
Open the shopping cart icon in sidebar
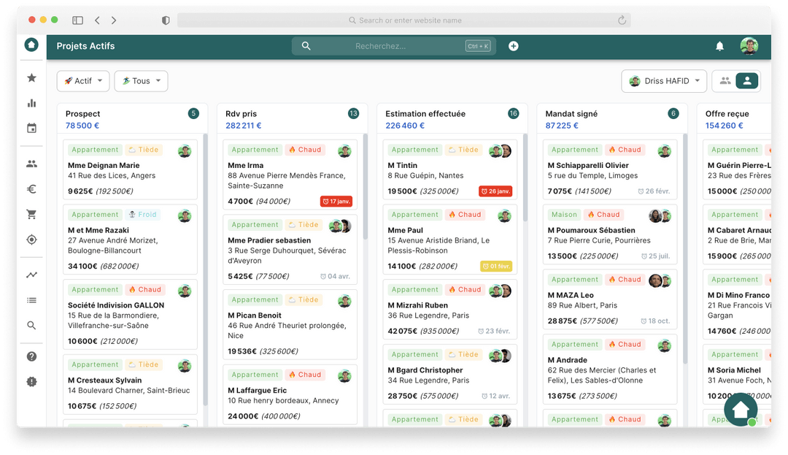pos(31,214)
